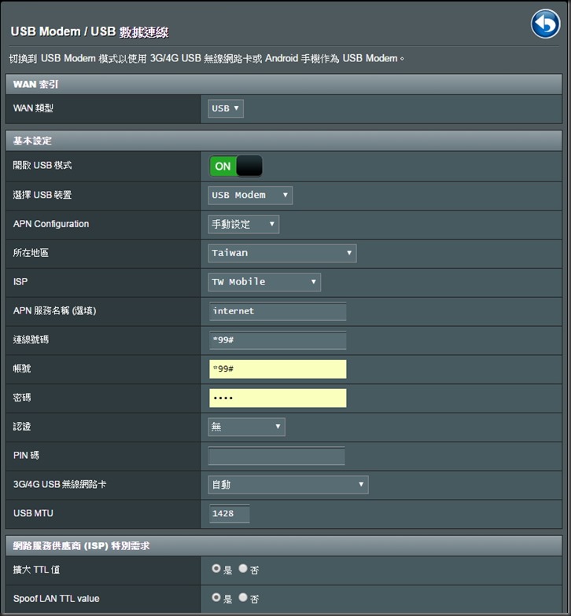Viewport: 571px width, 616px height.
Task: Click the APN 服務名稱 internet field
Action: pos(278,311)
